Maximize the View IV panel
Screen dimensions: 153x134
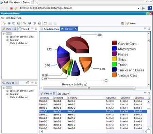coord(149,93)
